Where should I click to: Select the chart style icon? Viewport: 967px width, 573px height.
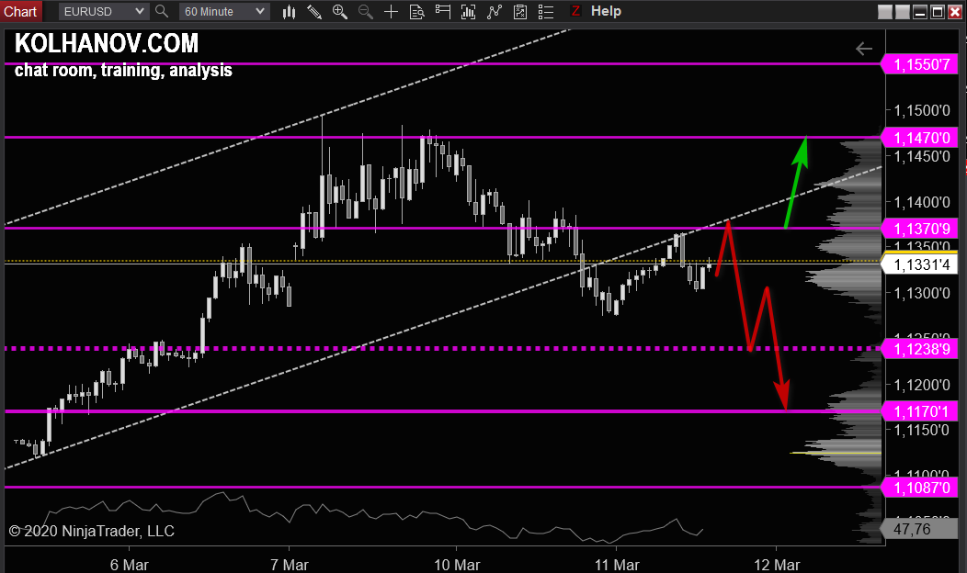point(290,11)
